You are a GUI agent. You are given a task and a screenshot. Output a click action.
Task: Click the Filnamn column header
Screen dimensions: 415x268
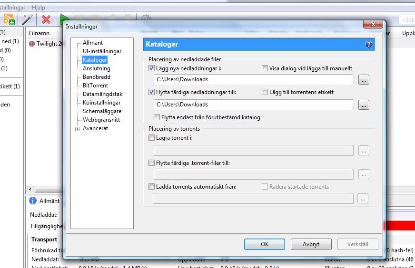tap(39, 33)
